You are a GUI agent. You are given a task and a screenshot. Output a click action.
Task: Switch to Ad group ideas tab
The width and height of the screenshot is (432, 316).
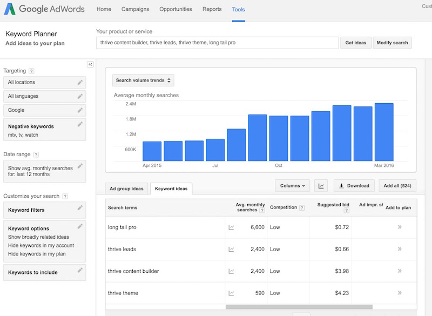pyautogui.click(x=126, y=189)
